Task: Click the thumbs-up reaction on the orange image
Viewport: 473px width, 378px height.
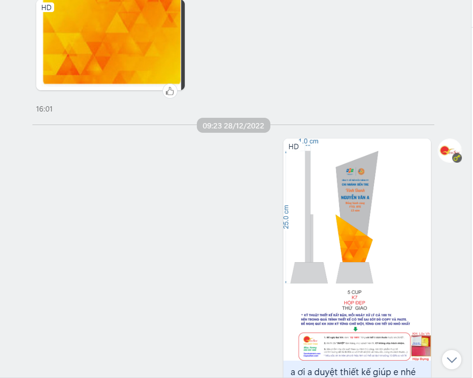Action: [x=170, y=91]
